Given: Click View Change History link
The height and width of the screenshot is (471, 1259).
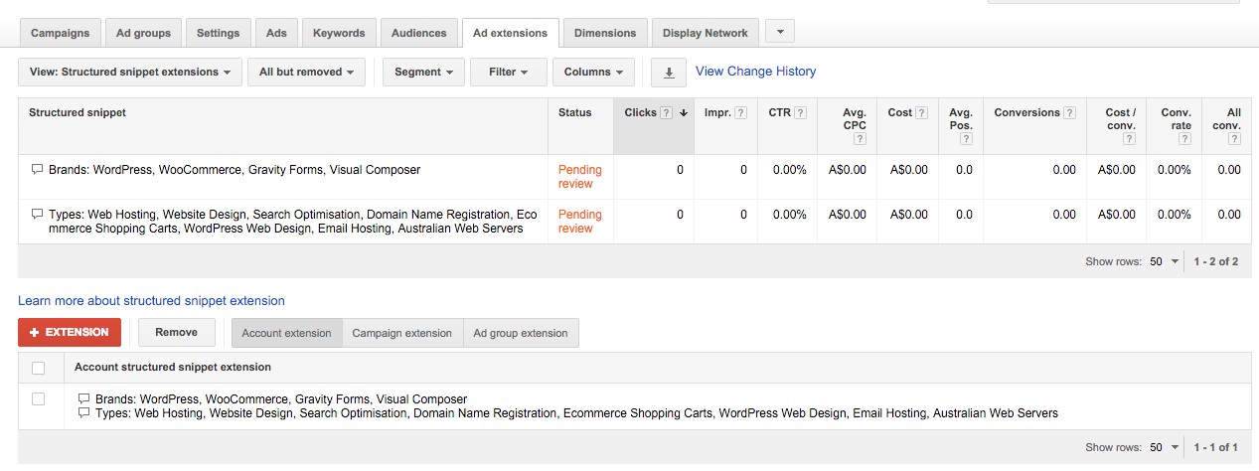Looking at the screenshot, I should pos(755,72).
